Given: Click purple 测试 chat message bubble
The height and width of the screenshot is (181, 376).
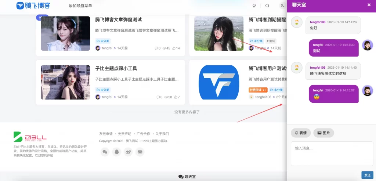Looking at the screenshot, I should pyautogui.click(x=333, y=48).
